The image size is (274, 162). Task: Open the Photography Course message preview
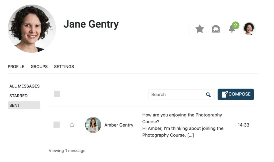tap(182, 125)
